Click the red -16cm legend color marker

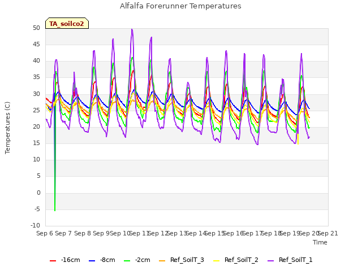[x=53, y=261]
